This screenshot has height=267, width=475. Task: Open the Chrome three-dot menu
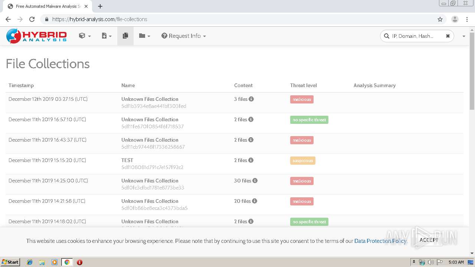coord(467,19)
